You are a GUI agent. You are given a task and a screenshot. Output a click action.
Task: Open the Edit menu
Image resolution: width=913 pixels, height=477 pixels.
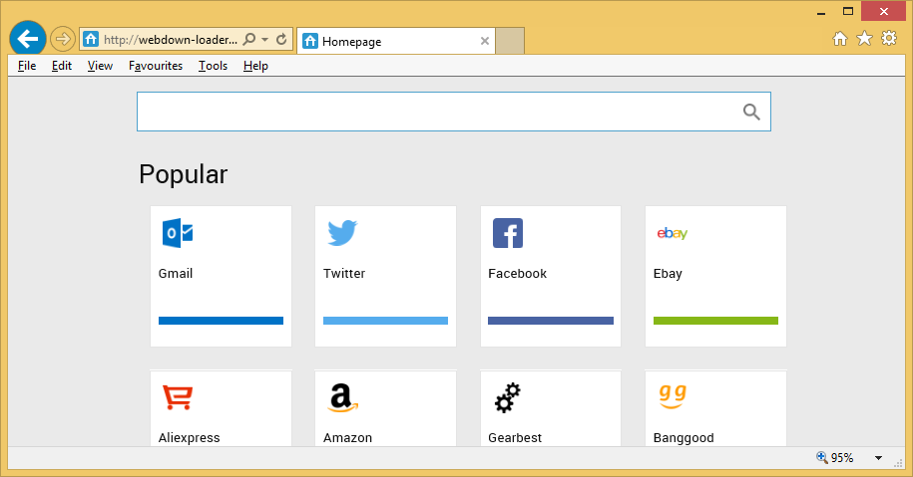tap(62, 66)
